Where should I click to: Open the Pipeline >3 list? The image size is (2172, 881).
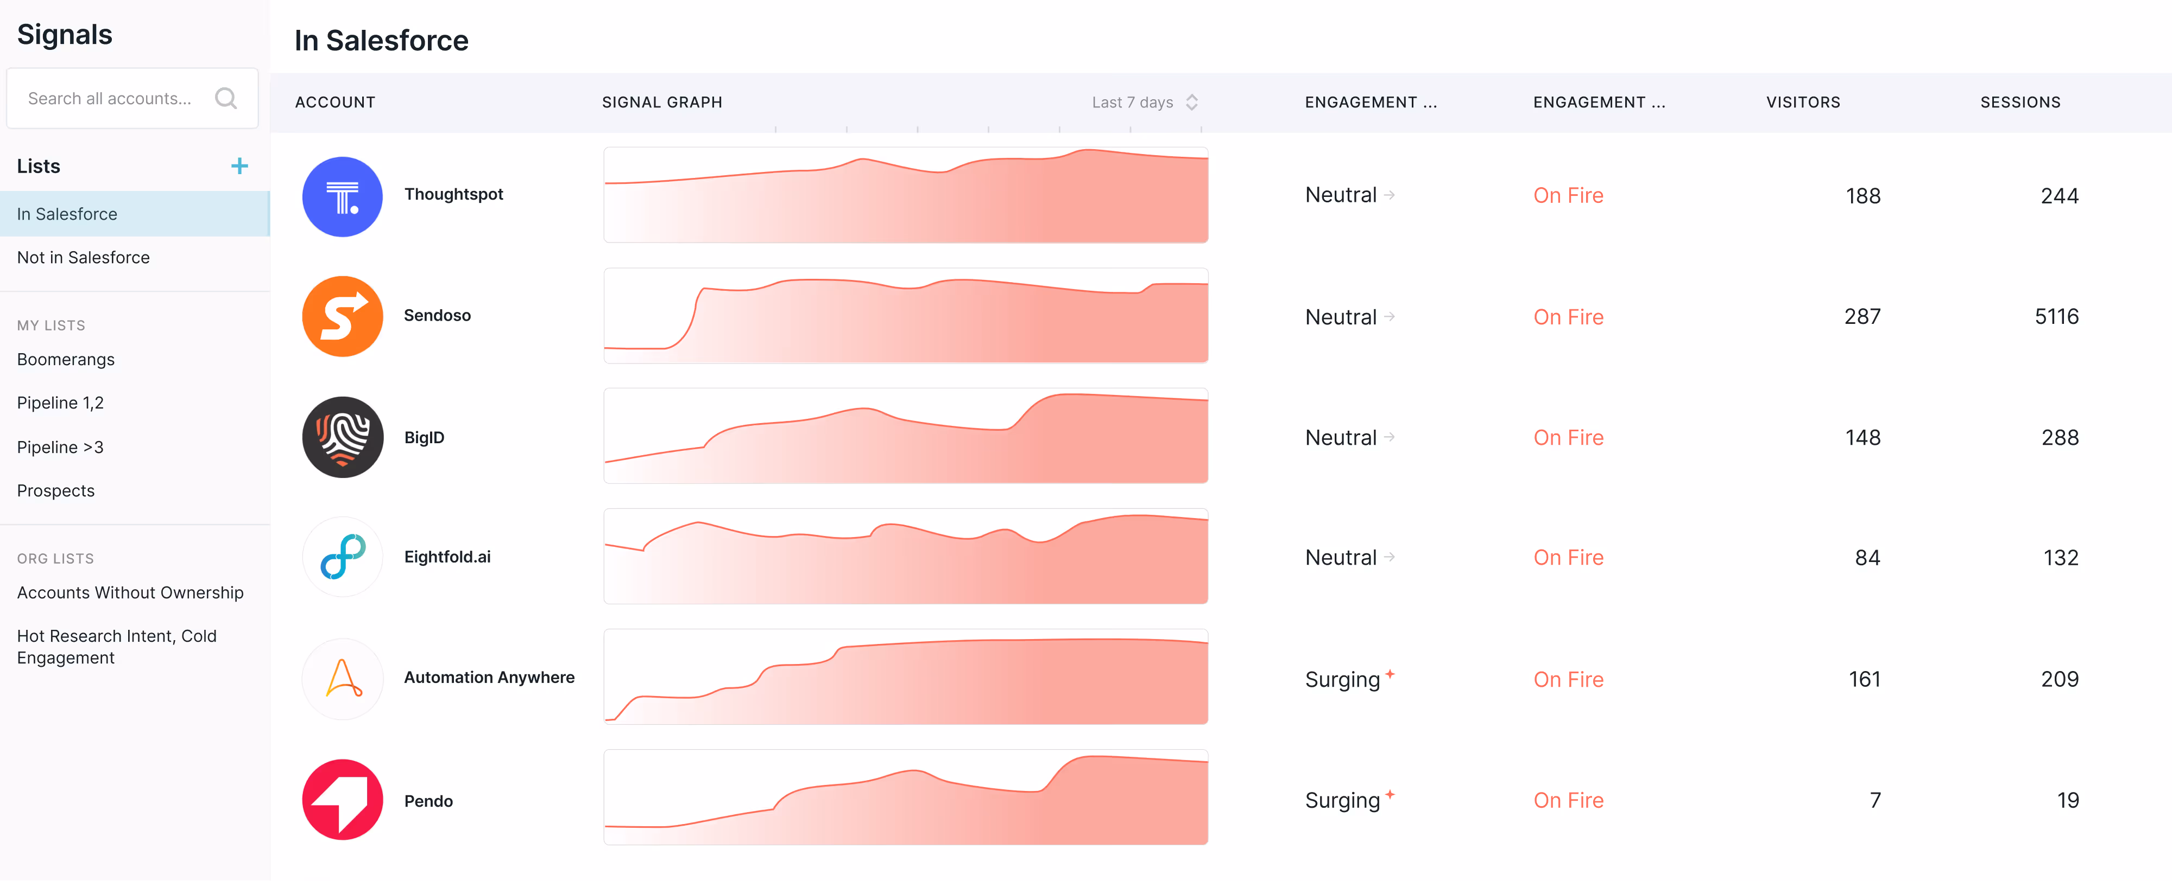click(x=60, y=447)
